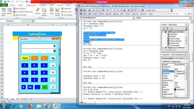194x109 pixels.
Task: Open Click procedure dropdown
Action: (x=190, y=18)
